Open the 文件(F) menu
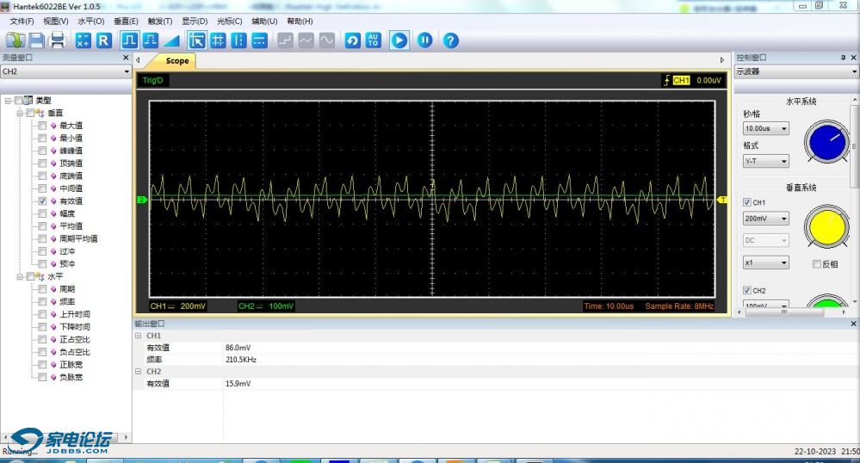This screenshot has height=463, width=860. (22, 22)
